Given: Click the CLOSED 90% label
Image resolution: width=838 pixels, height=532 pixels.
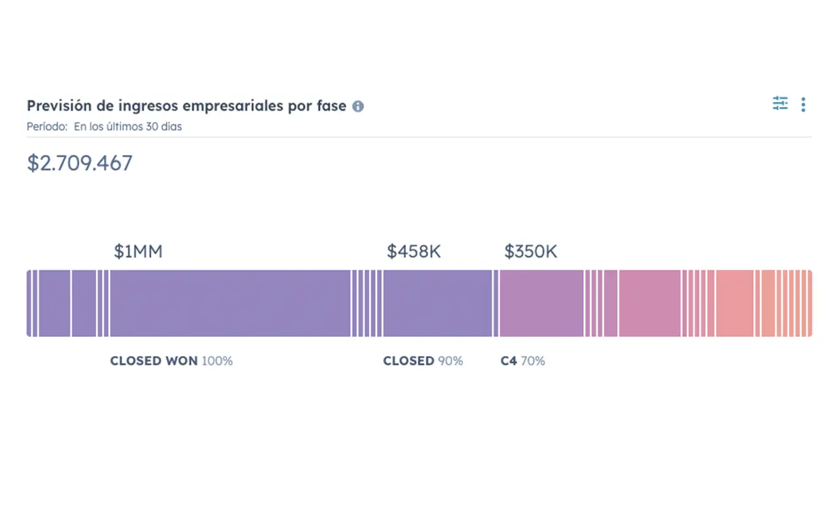Looking at the screenshot, I should (x=423, y=361).
